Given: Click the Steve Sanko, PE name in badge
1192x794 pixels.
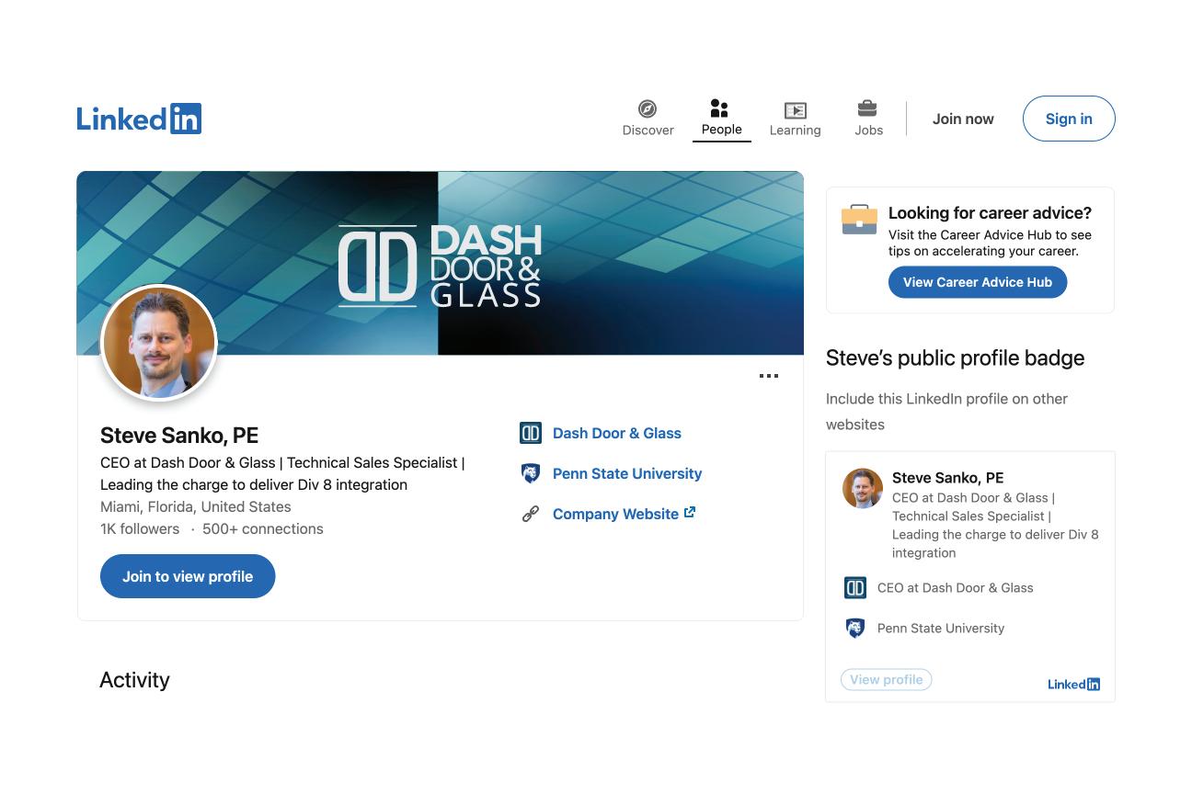Looking at the screenshot, I should (x=947, y=477).
